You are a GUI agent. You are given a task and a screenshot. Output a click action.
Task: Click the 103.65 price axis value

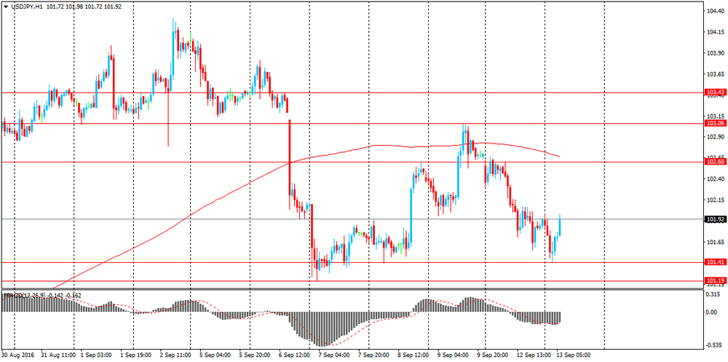tap(716, 74)
